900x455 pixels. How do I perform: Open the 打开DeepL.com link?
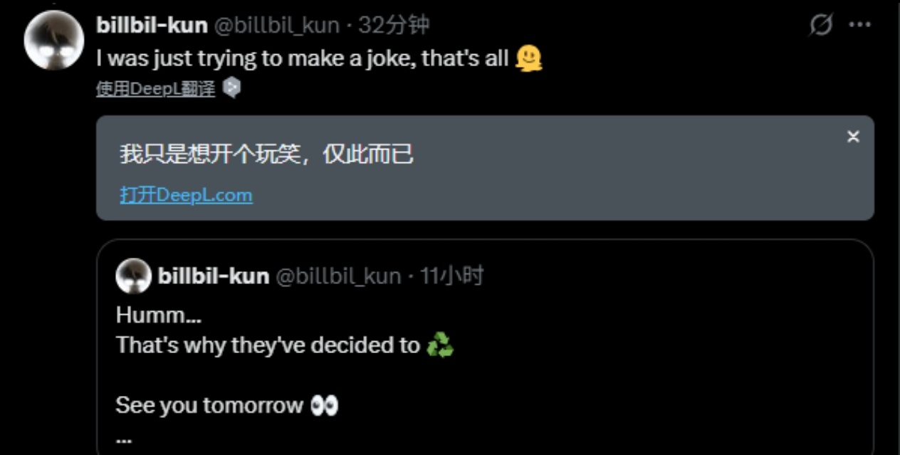click(x=186, y=195)
